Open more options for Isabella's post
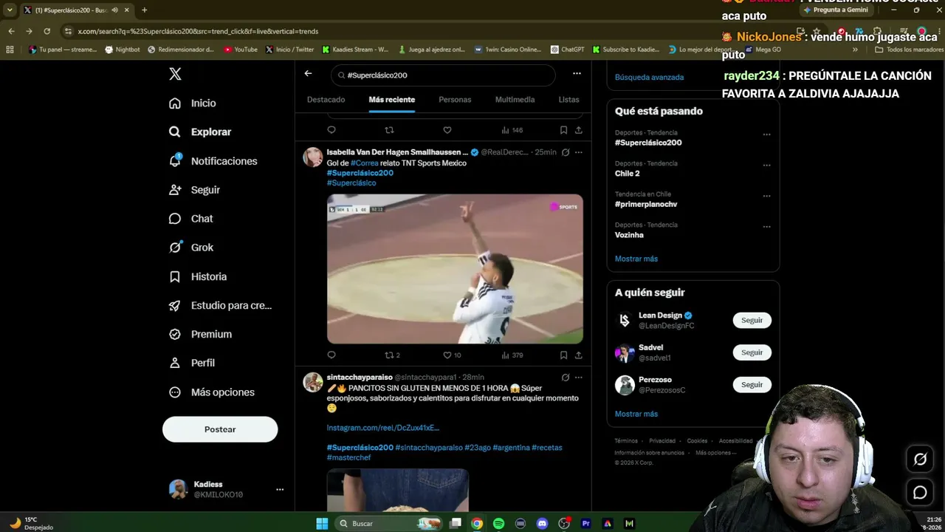Image resolution: width=945 pixels, height=532 pixels. click(578, 152)
